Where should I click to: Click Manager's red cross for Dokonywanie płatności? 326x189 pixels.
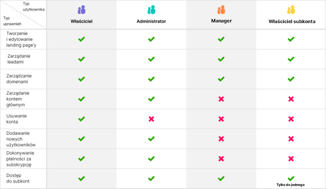tap(221, 158)
